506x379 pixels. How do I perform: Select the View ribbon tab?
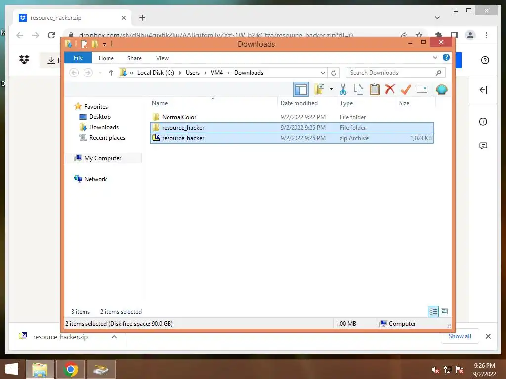tap(162, 58)
